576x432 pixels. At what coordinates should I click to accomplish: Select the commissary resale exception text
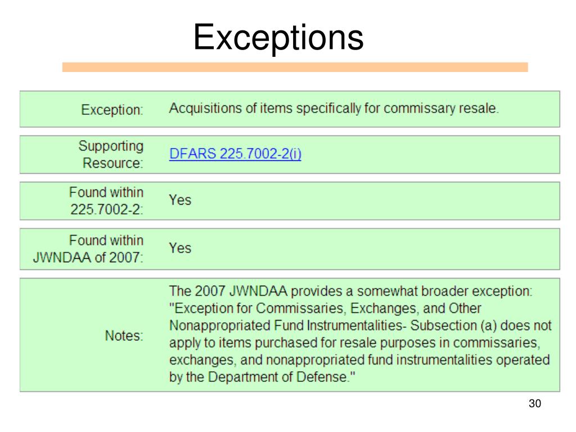coord(334,109)
